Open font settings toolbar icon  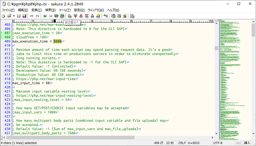[x=125, y=16]
